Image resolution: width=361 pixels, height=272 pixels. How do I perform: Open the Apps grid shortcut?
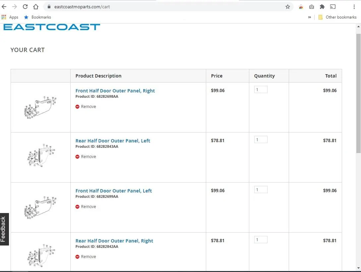pos(10,17)
